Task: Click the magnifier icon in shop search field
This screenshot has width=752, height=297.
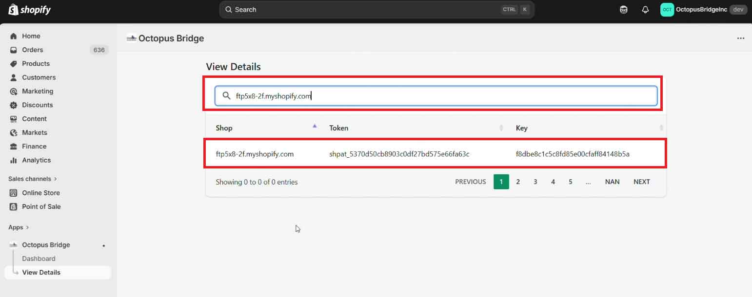Action: [226, 96]
